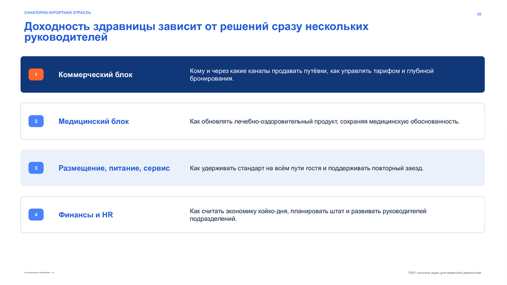Click the blue number 4 badge

pyautogui.click(x=36, y=215)
